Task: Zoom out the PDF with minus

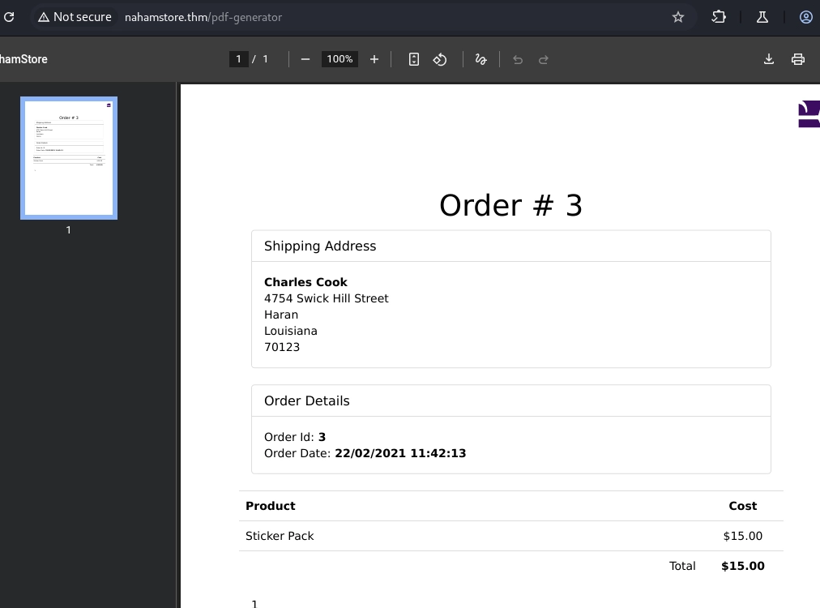Action: pyautogui.click(x=305, y=60)
